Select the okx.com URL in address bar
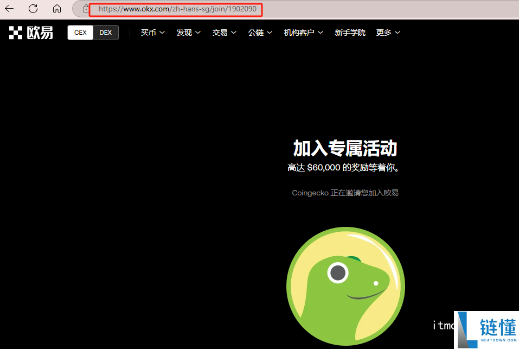 (177, 9)
